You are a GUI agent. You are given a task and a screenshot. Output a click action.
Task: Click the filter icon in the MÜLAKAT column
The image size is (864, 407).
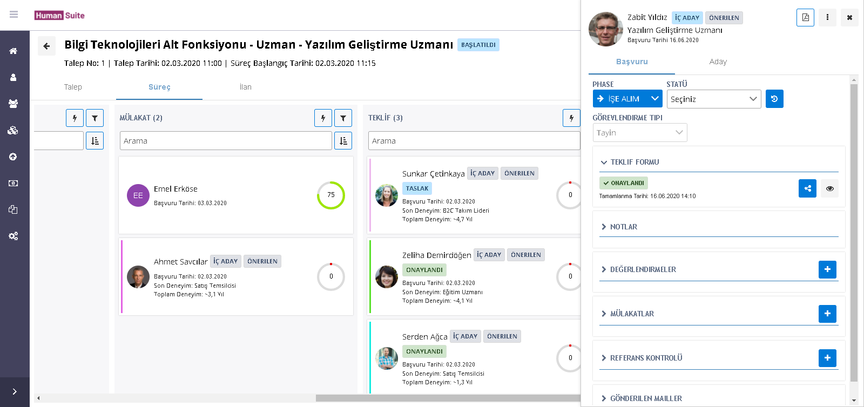(x=343, y=118)
